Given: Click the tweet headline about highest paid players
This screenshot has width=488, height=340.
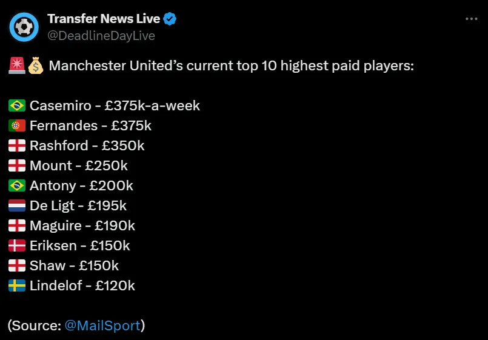Looking at the screenshot, I should 231,65.
